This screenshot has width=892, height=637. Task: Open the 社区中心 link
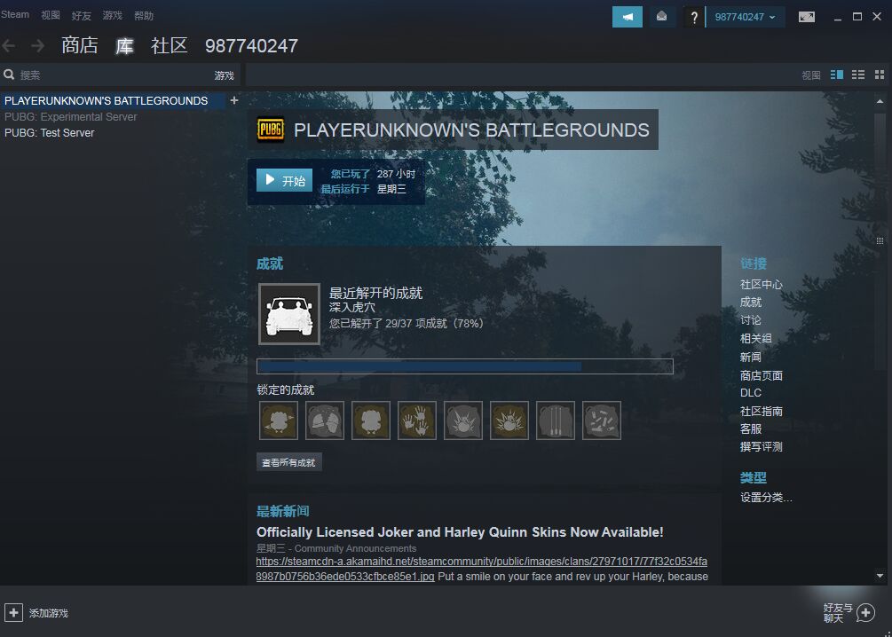(x=762, y=284)
